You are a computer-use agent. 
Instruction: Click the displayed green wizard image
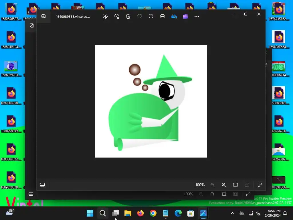point(151,101)
